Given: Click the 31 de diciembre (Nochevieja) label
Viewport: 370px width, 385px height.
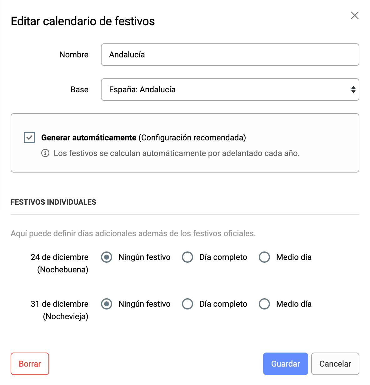Looking at the screenshot, I should (60, 310).
